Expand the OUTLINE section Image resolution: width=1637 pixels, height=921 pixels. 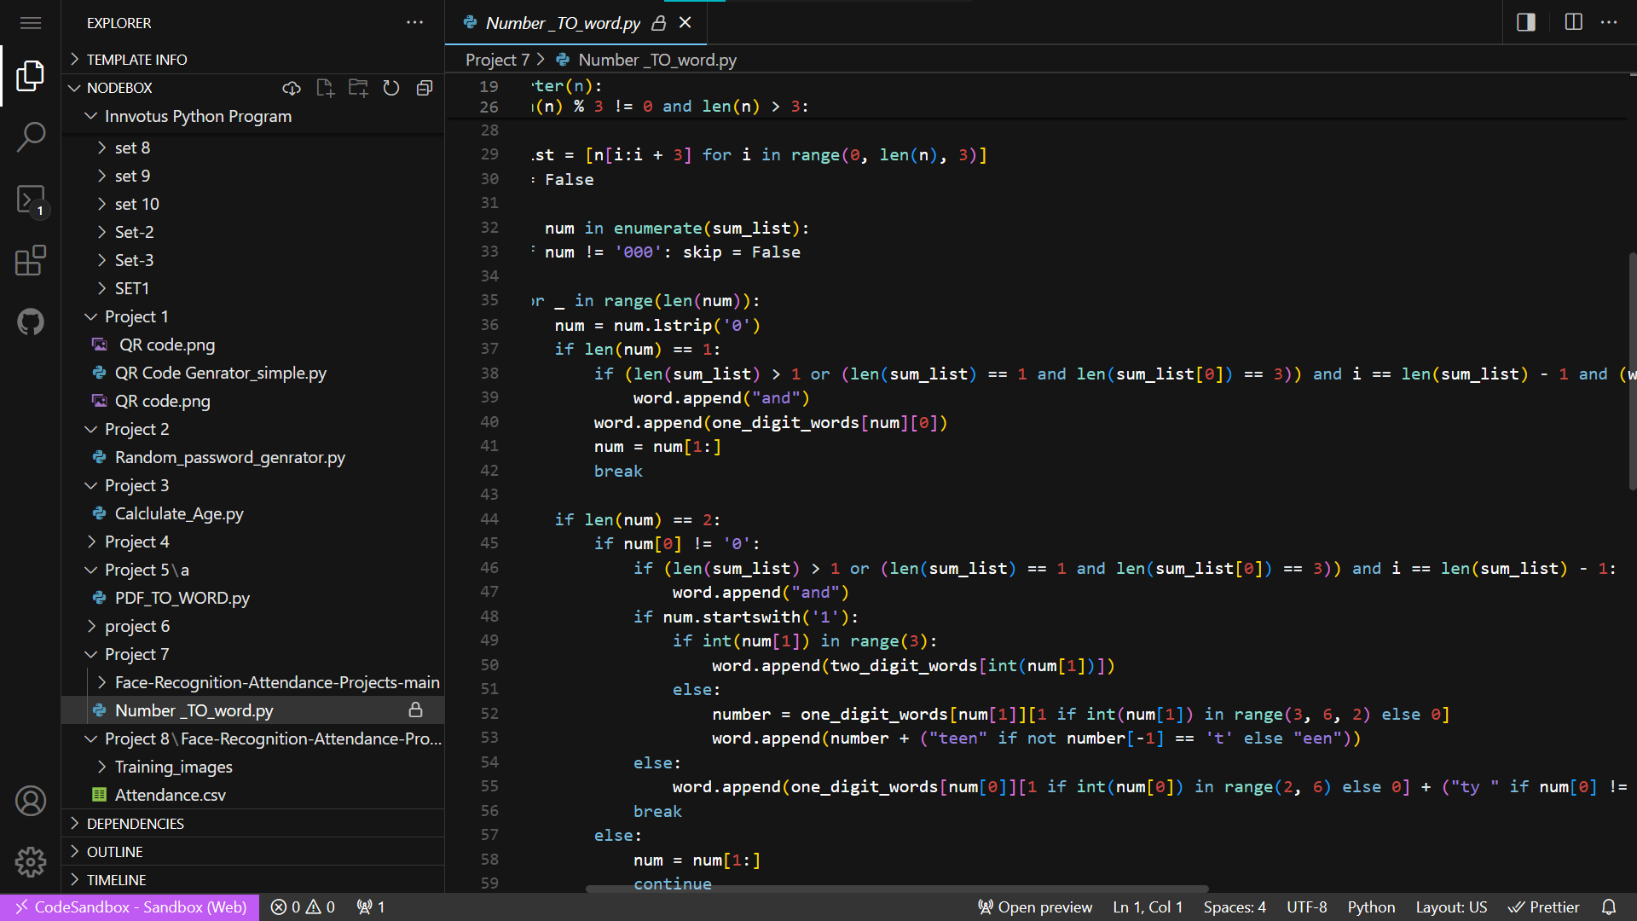pos(253,851)
